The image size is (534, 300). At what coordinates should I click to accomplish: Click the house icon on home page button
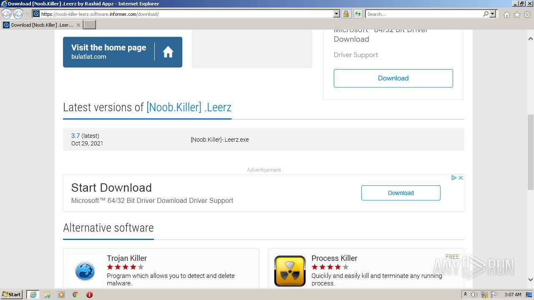(x=168, y=52)
